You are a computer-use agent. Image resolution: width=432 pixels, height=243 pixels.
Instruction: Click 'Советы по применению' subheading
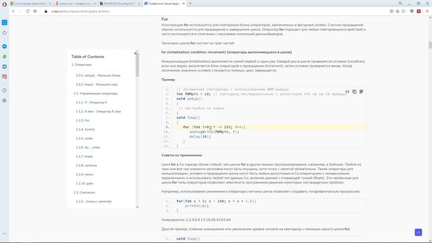pyautogui.click(x=182, y=155)
